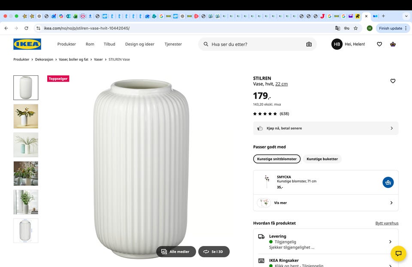
Task: Select Kunstige snittblomster filter chip
Action: pyautogui.click(x=277, y=159)
